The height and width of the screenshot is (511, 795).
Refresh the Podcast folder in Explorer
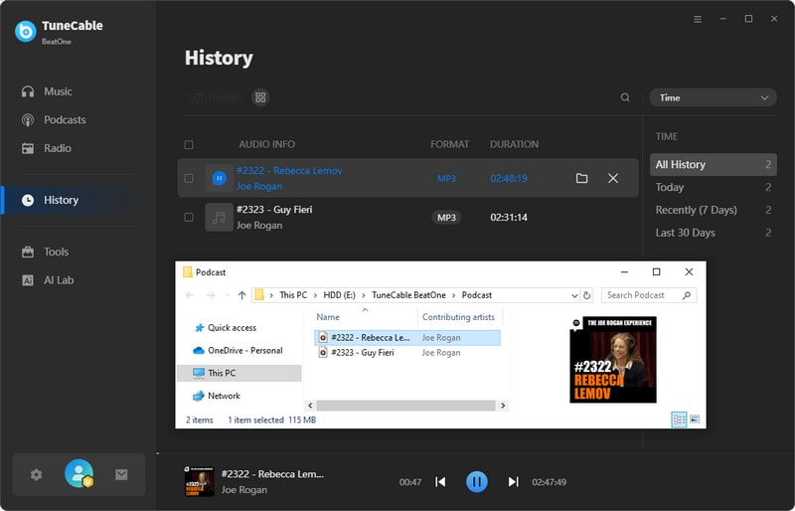(x=586, y=295)
